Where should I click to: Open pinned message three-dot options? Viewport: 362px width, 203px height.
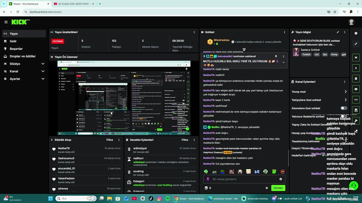[283, 56]
